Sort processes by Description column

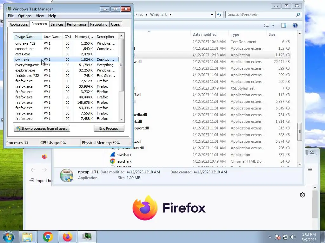107,37
